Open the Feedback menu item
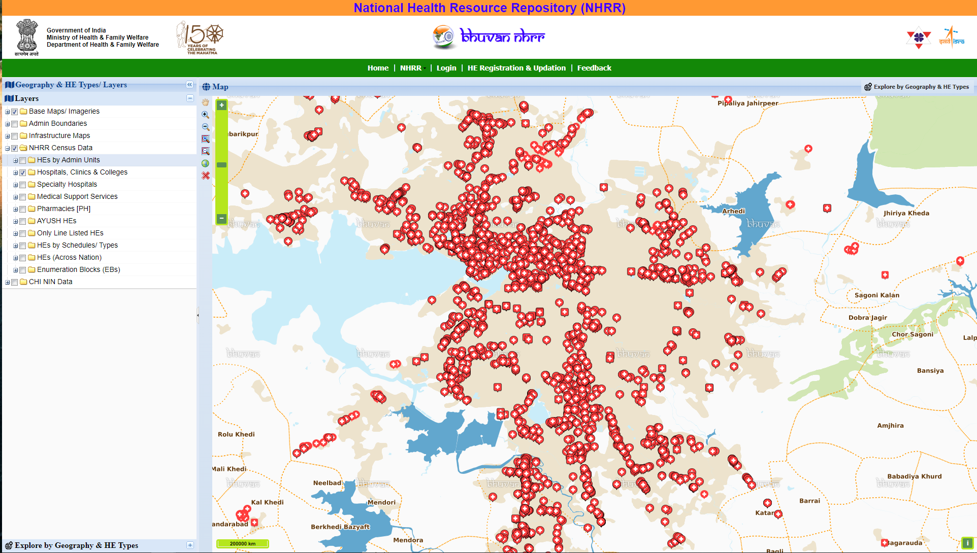977x553 pixels. click(x=594, y=68)
